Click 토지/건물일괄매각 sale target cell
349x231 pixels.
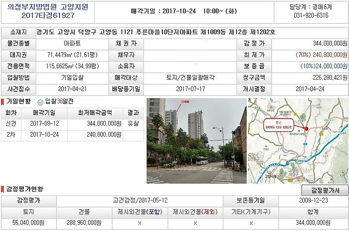(190, 78)
